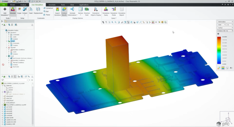Viewport: 234px width, 127px height.
Task: Toggle Simulation Objects Display
Action: (x=96, y=12)
